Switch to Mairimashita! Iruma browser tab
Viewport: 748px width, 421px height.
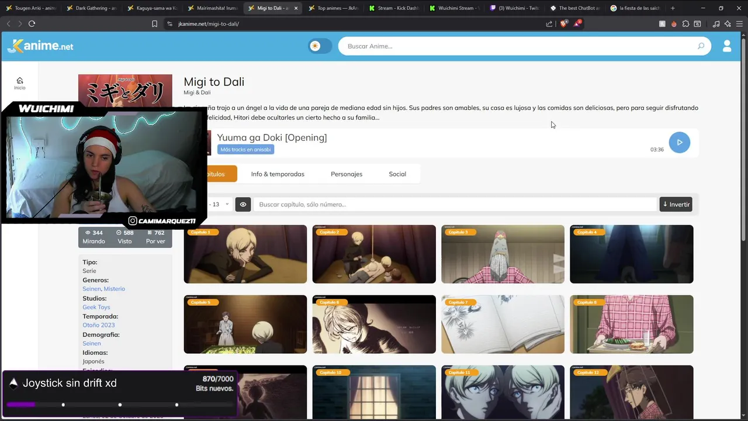213,8
